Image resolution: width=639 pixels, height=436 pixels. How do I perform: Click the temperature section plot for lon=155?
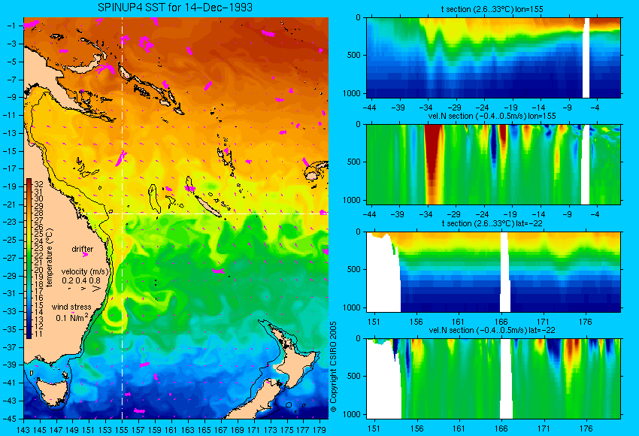493,57
